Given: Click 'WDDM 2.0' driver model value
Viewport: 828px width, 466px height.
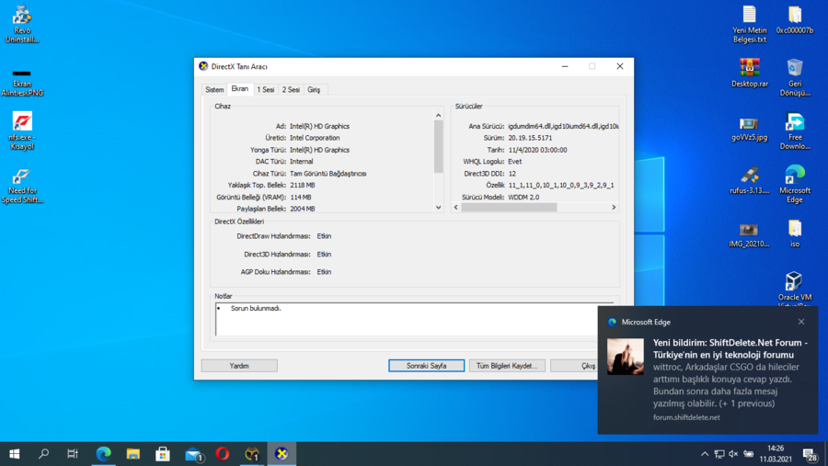Looking at the screenshot, I should coord(523,198).
